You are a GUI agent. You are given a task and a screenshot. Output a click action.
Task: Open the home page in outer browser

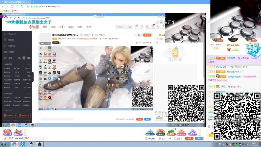click(x=17, y=7)
